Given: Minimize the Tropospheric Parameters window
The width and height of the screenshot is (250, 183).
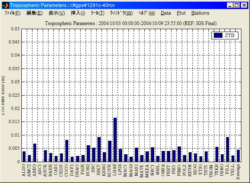Looking at the screenshot, I should click(229, 5).
